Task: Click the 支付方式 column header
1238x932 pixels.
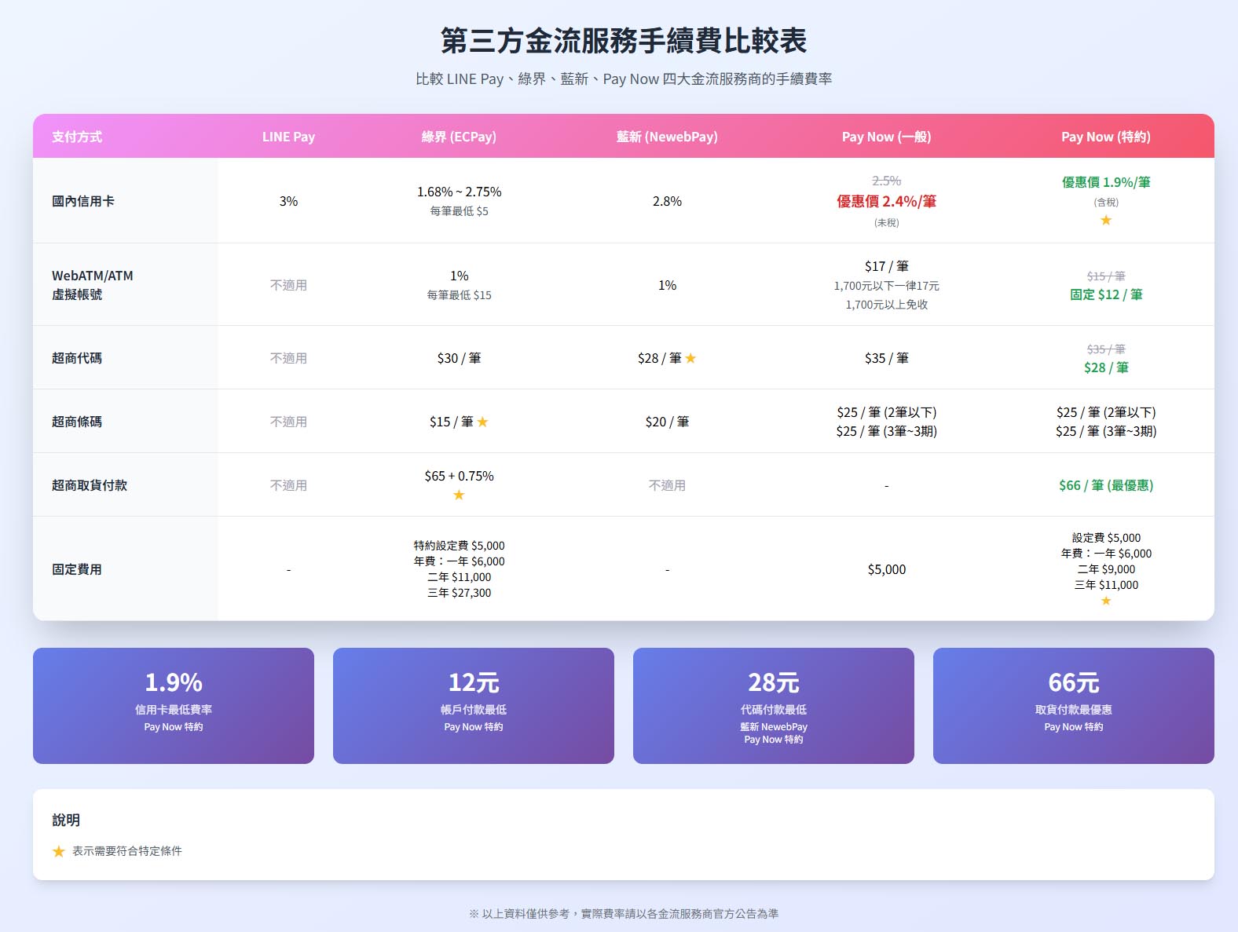Action: pos(77,137)
